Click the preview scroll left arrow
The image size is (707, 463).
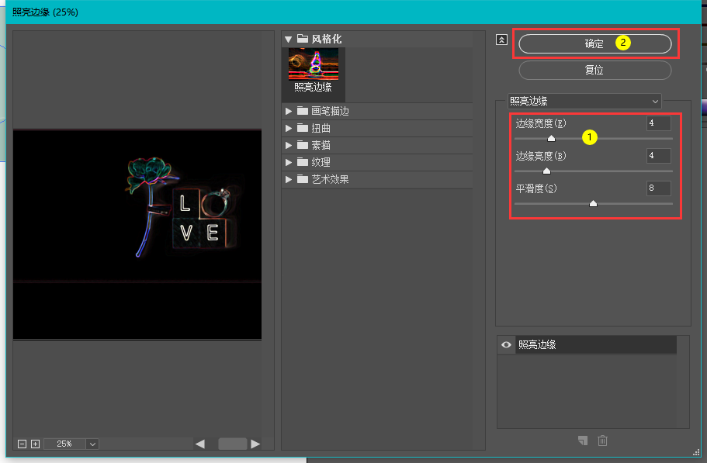pos(199,444)
